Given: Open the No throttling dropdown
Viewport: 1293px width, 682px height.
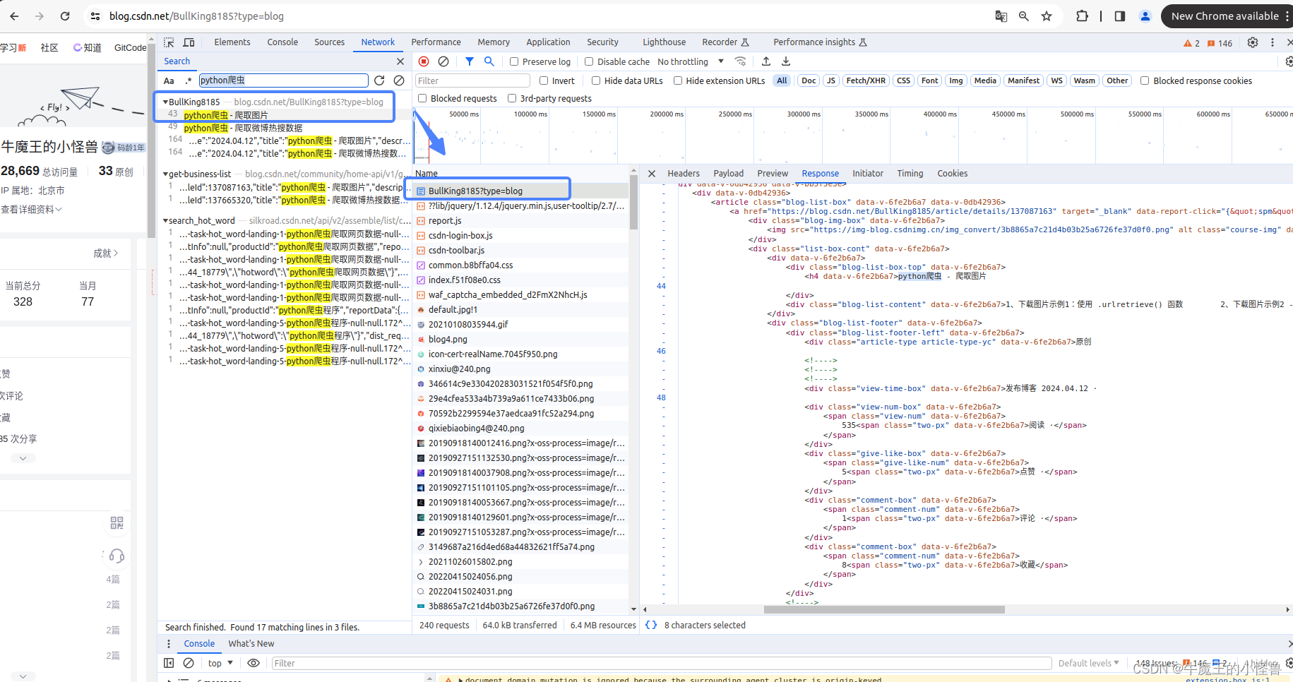Looking at the screenshot, I should pyautogui.click(x=691, y=61).
